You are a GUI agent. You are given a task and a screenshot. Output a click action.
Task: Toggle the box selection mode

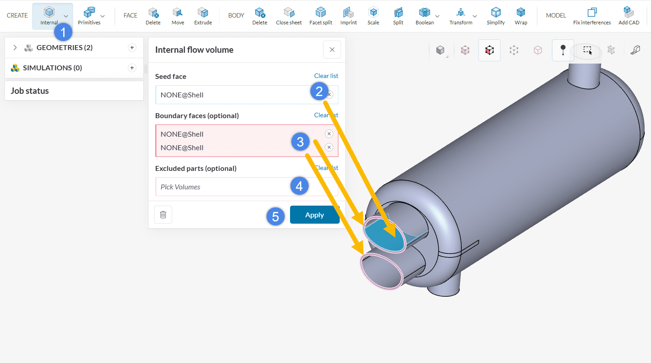point(587,51)
